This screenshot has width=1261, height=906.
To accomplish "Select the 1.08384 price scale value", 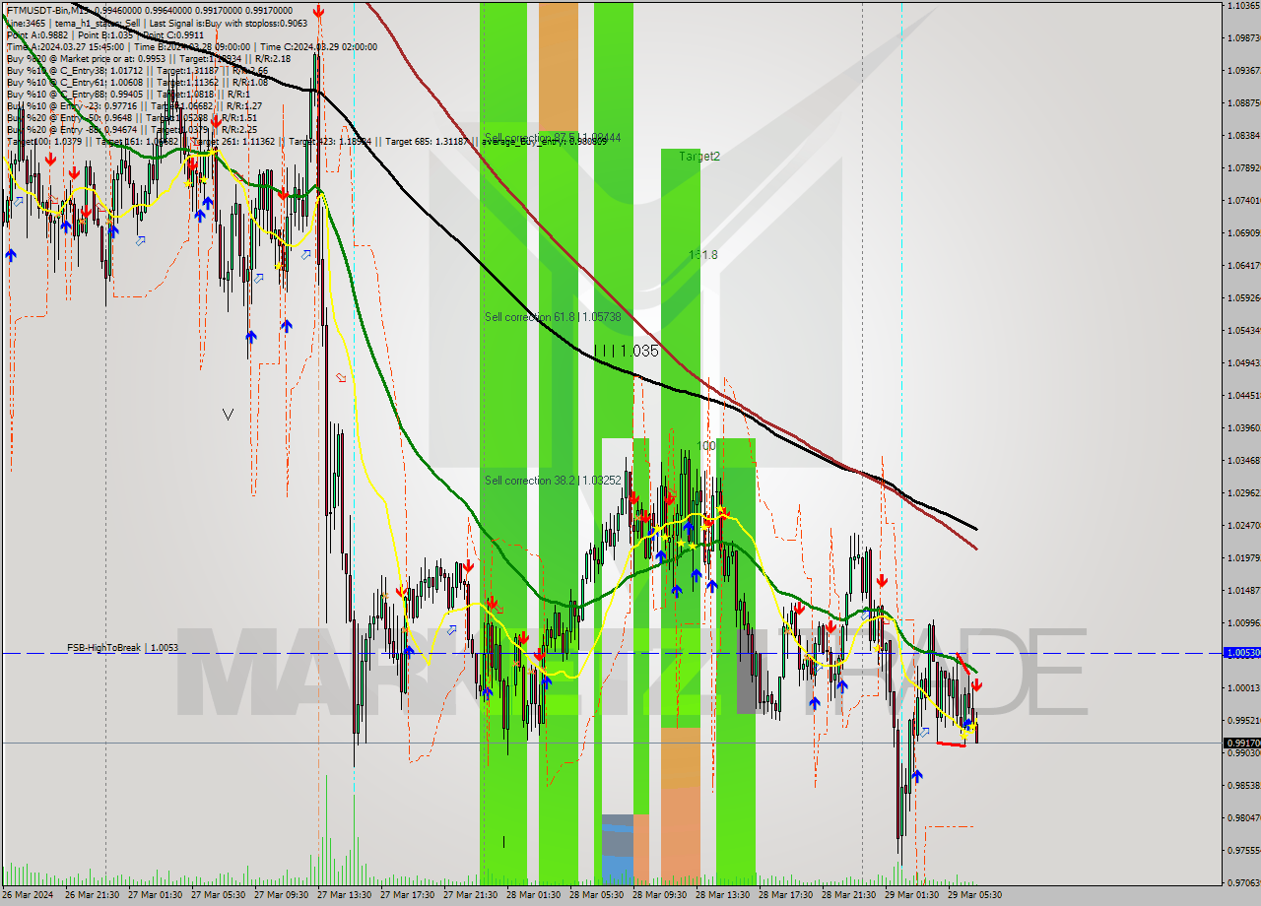I will pos(1243,136).
